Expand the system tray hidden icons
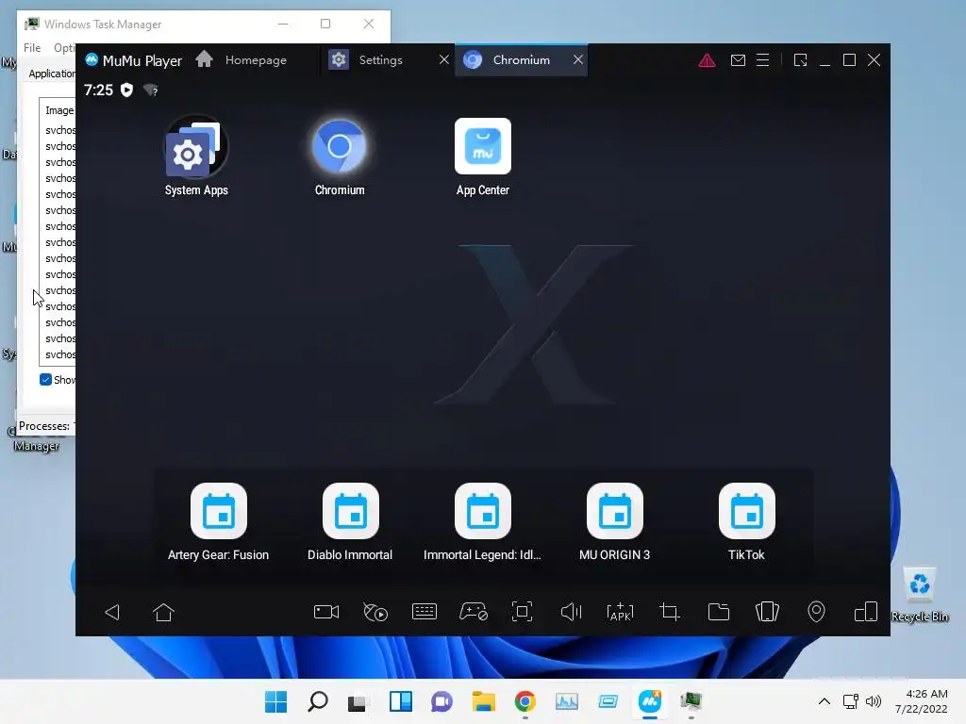Viewport: 966px width, 724px height. click(x=824, y=701)
